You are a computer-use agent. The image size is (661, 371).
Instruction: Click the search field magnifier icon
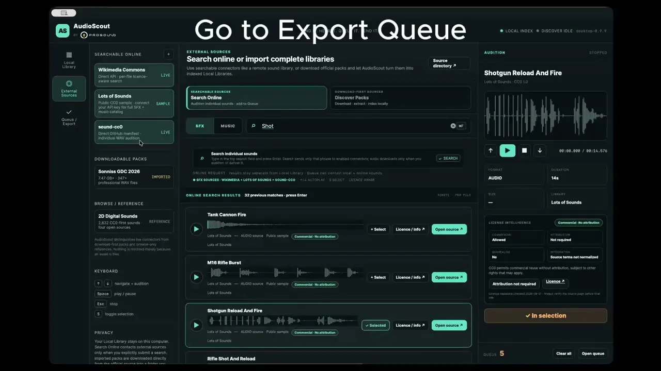pos(254,126)
